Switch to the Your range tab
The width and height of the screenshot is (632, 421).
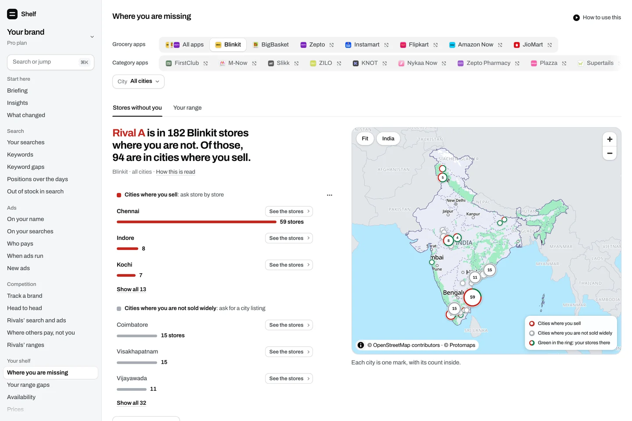click(x=187, y=108)
